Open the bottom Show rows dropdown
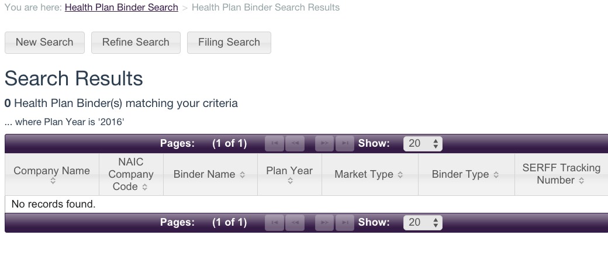 tap(423, 222)
